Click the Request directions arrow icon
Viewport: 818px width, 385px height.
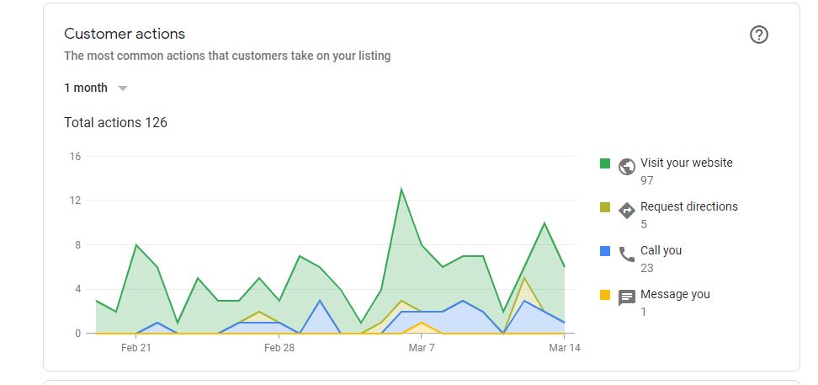(x=626, y=210)
